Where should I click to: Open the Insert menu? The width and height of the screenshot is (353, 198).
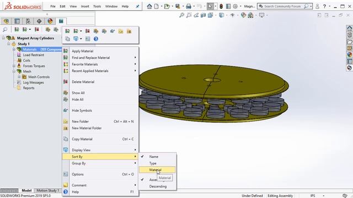[x=85, y=6]
